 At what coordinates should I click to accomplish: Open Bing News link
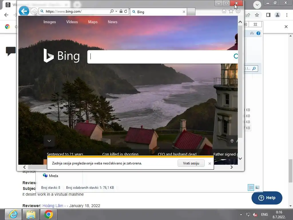click(112, 22)
